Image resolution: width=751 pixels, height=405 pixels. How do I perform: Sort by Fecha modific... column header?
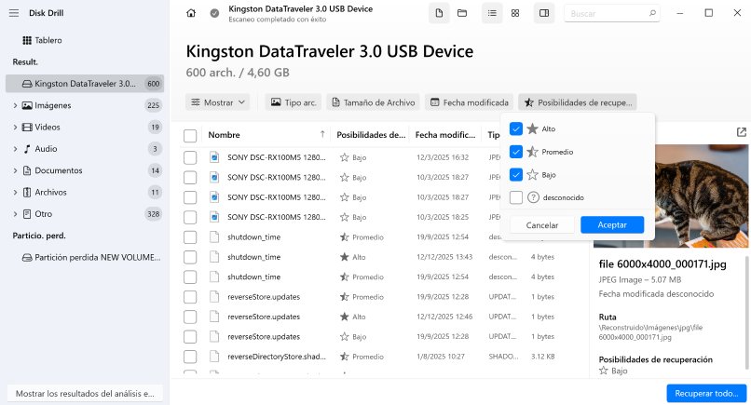[445, 135]
